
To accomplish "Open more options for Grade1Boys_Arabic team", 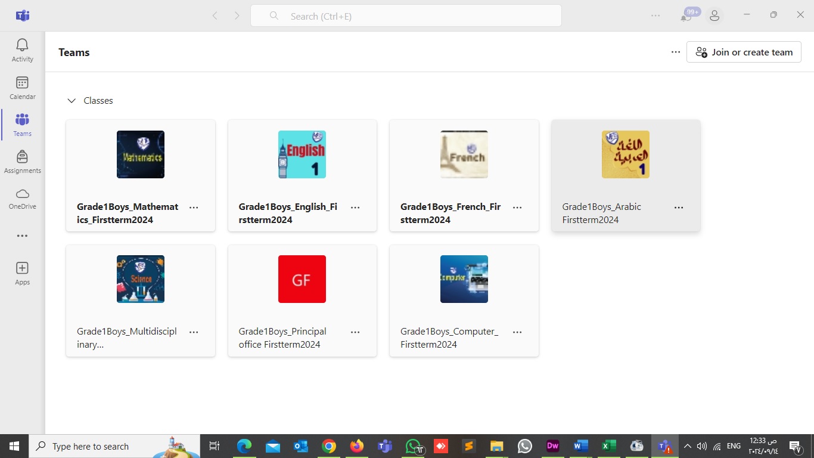I will tap(679, 208).
